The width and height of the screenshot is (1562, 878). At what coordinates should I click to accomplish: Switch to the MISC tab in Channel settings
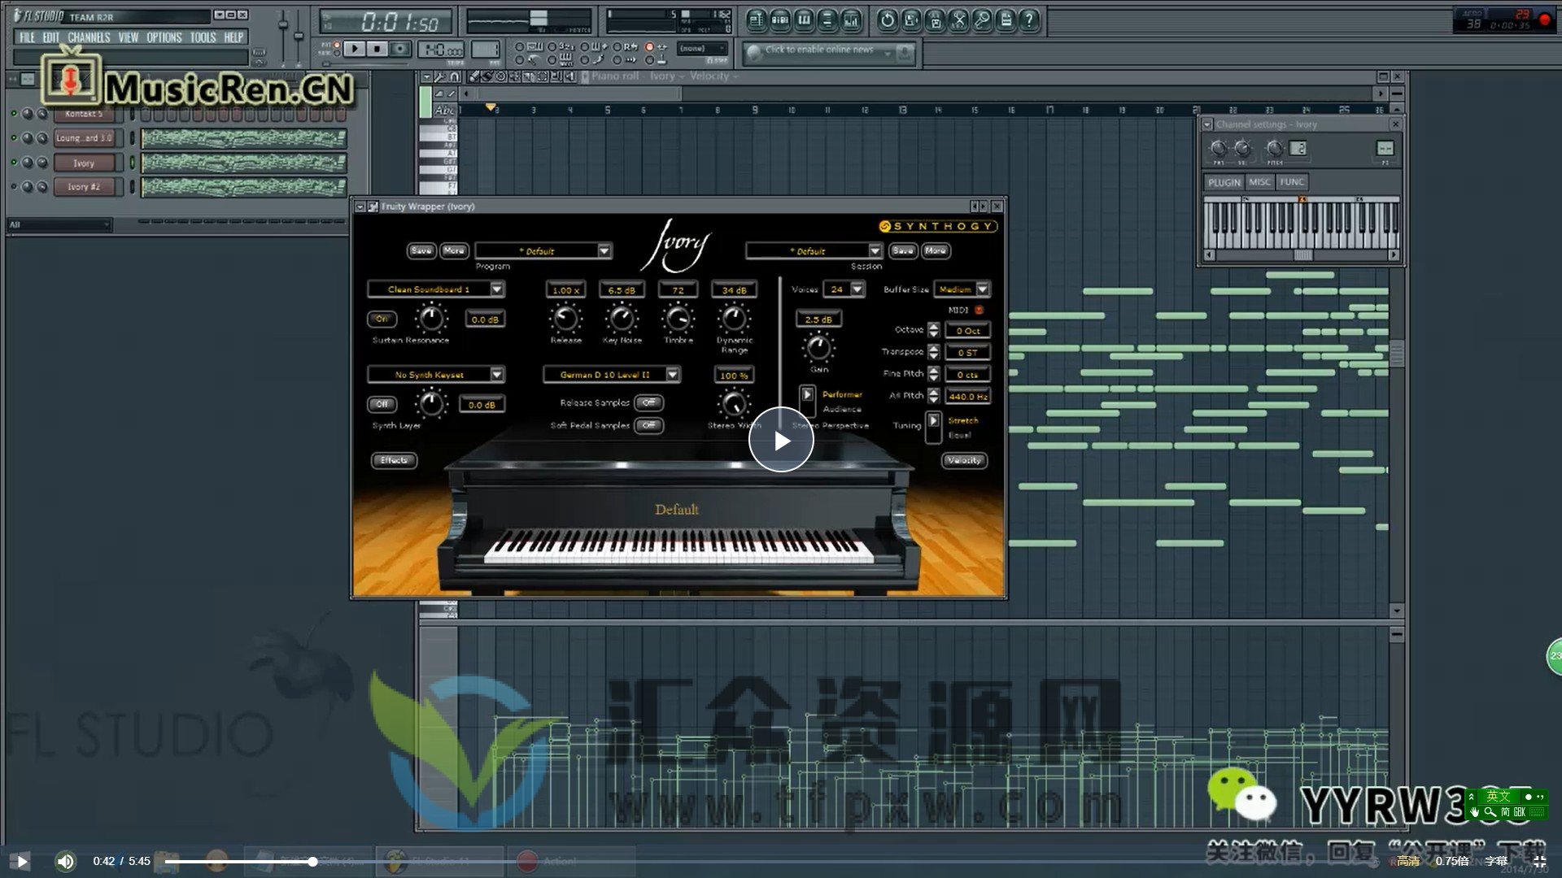coord(1259,182)
